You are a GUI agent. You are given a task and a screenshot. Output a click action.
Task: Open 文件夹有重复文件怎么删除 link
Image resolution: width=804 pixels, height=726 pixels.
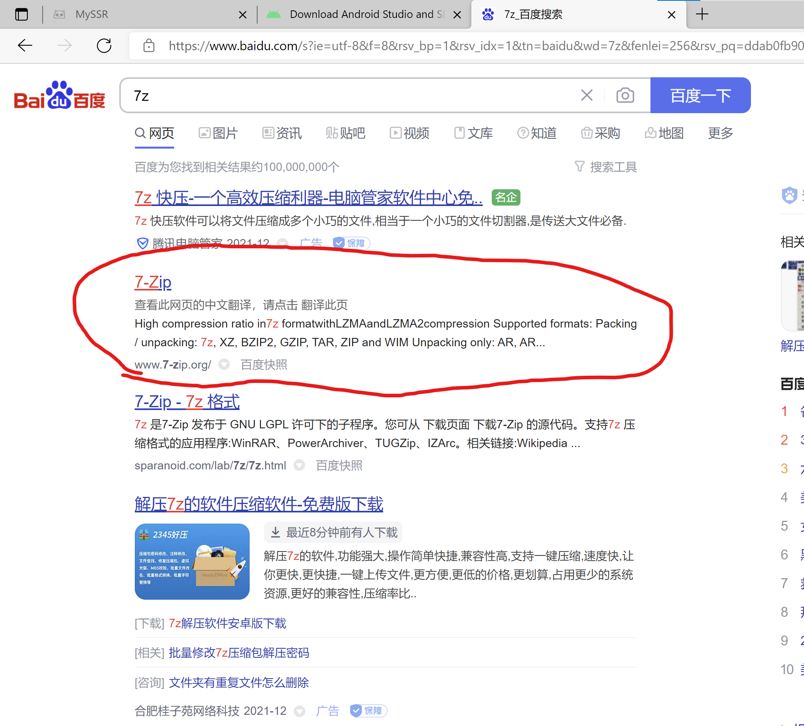239,683
